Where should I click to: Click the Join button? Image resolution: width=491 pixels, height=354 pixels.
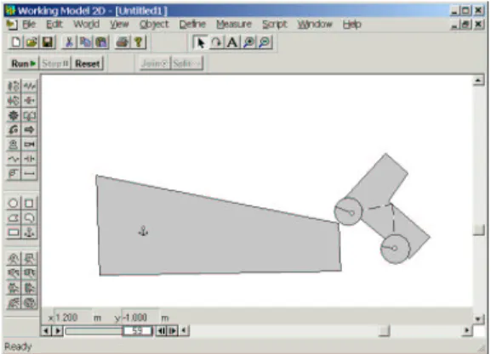coord(155,64)
